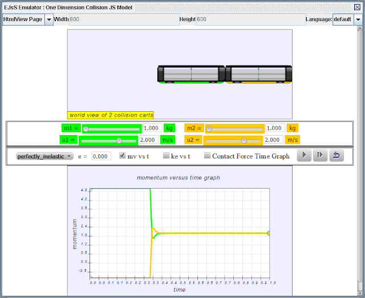Image resolution: width=365 pixels, height=298 pixels.
Task: Enable the Contact Force Time Graph checkbox
Action: tap(207, 156)
